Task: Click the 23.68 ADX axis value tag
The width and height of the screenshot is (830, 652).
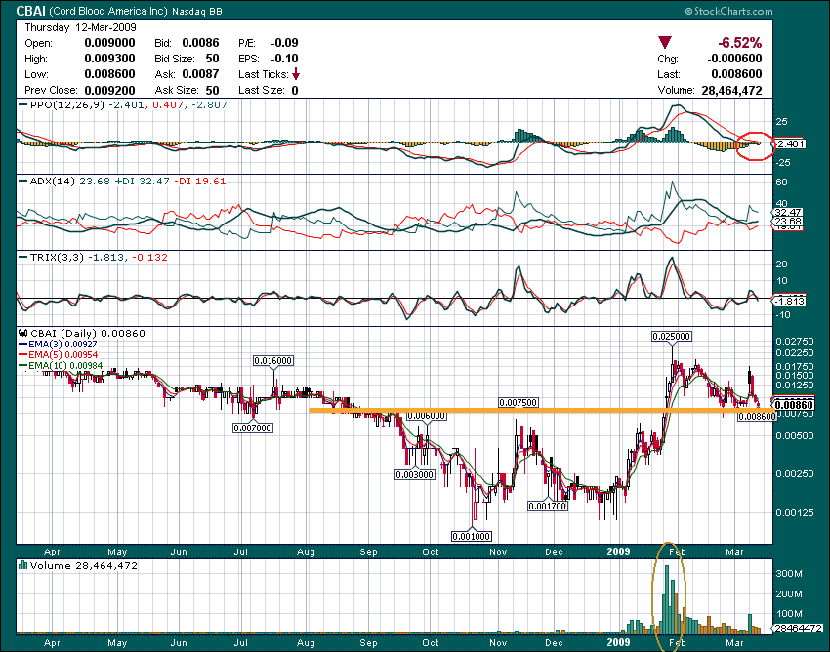Action: [789, 222]
